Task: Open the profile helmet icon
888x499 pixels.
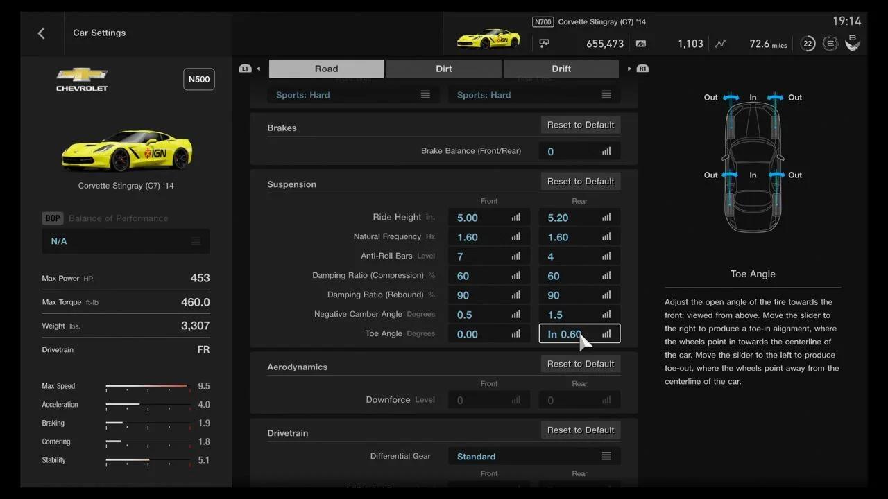Action: tap(853, 43)
